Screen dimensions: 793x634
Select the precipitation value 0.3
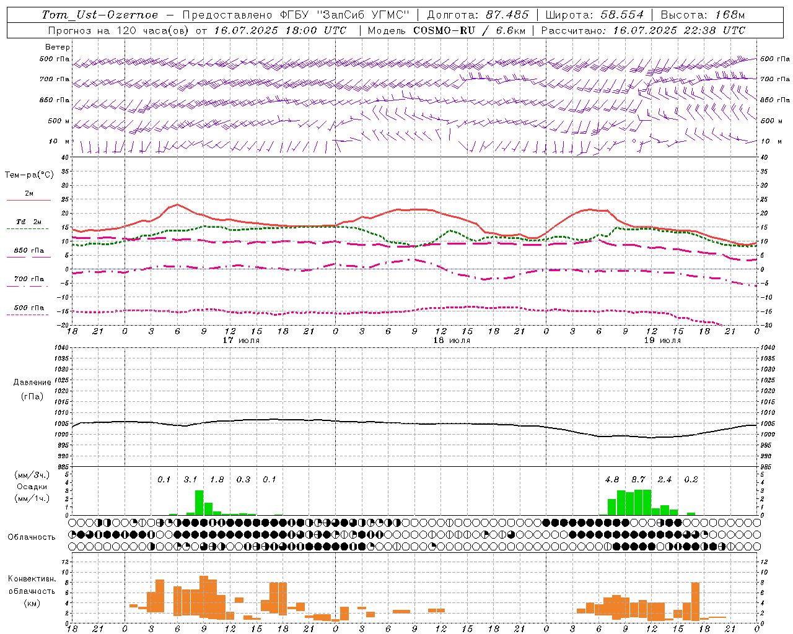pyautogui.click(x=243, y=479)
